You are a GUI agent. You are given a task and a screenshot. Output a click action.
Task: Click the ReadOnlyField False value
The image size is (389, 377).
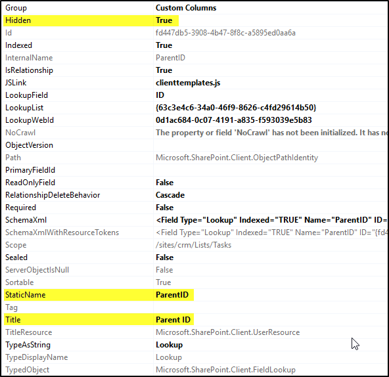point(164,183)
